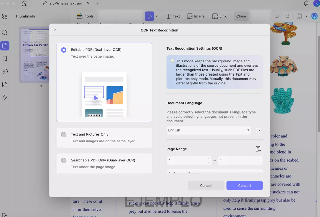Open the Tools menu
Image resolution: width=320 pixels, height=217 pixels.
click(x=85, y=16)
